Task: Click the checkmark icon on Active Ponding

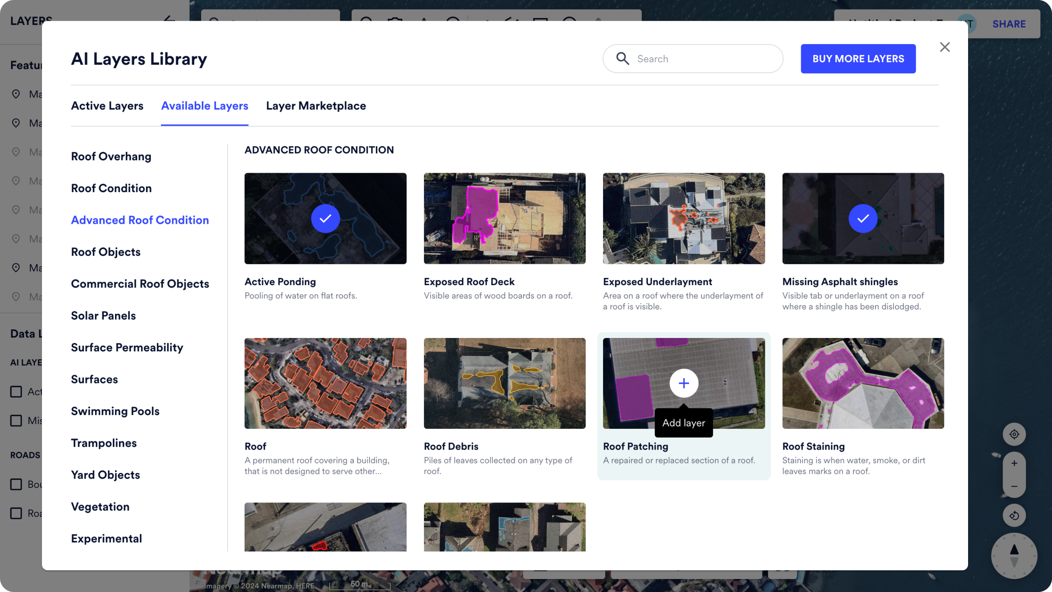Action: click(325, 219)
